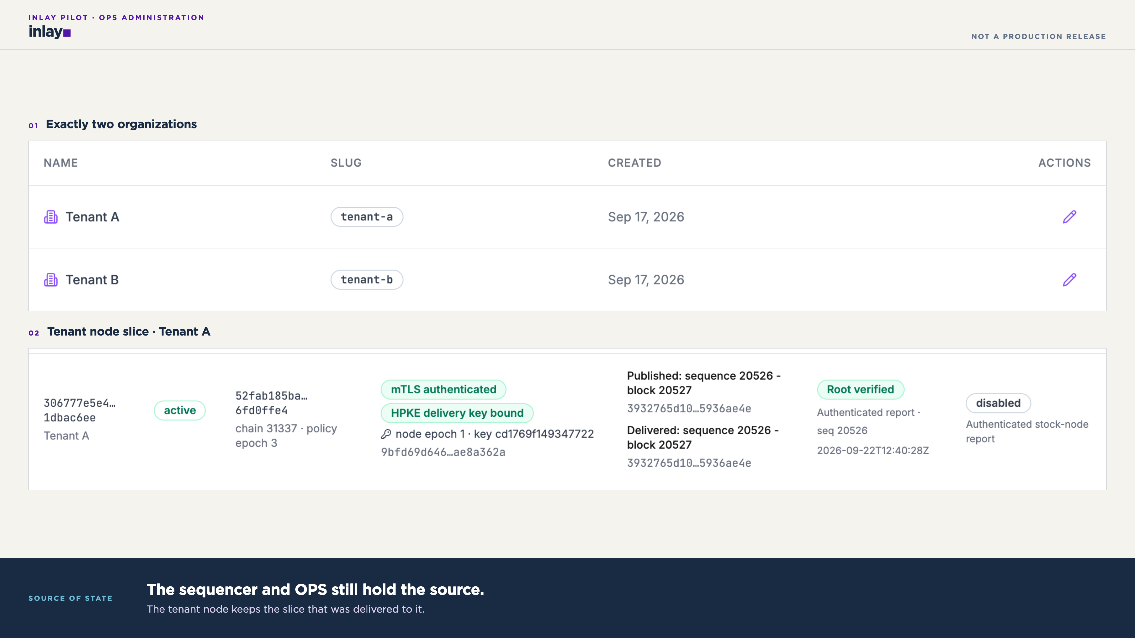Select the tenant-b slug chip

coord(367,280)
